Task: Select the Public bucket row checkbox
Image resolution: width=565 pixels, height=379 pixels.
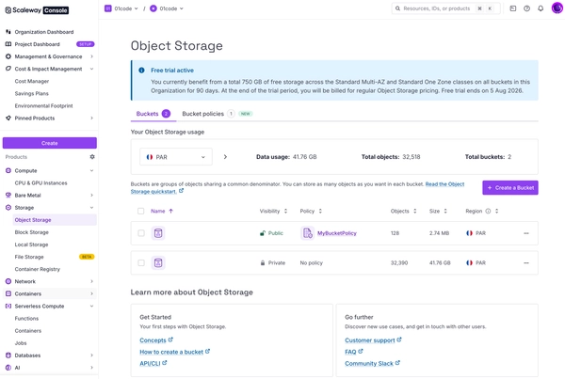Action: point(141,233)
